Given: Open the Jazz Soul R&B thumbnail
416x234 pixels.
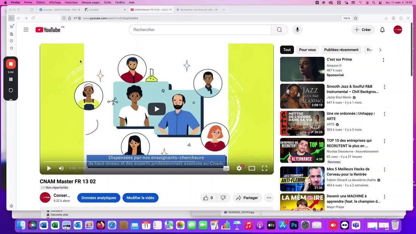Looking at the screenshot, I should click(x=302, y=96).
